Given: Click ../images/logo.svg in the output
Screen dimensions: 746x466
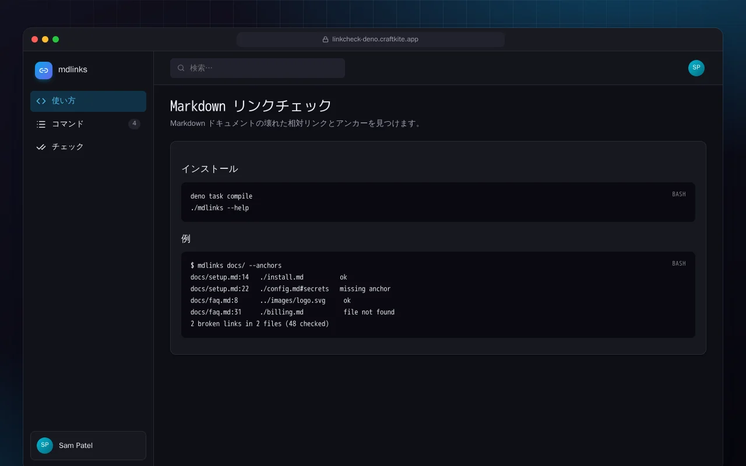Looking at the screenshot, I should (x=293, y=301).
